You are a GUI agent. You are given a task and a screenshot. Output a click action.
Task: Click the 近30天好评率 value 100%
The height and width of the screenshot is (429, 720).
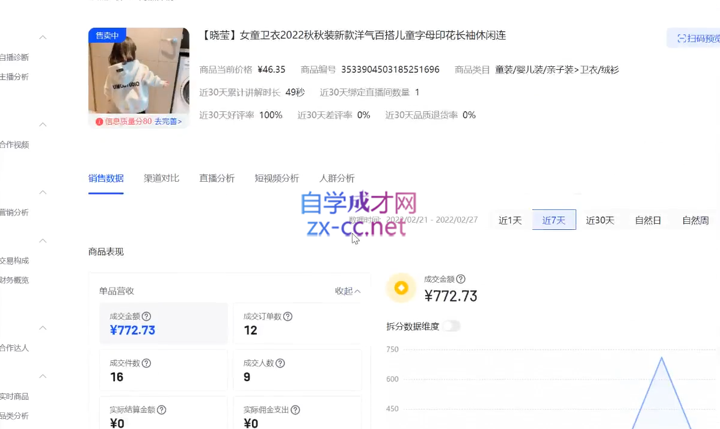[271, 115]
